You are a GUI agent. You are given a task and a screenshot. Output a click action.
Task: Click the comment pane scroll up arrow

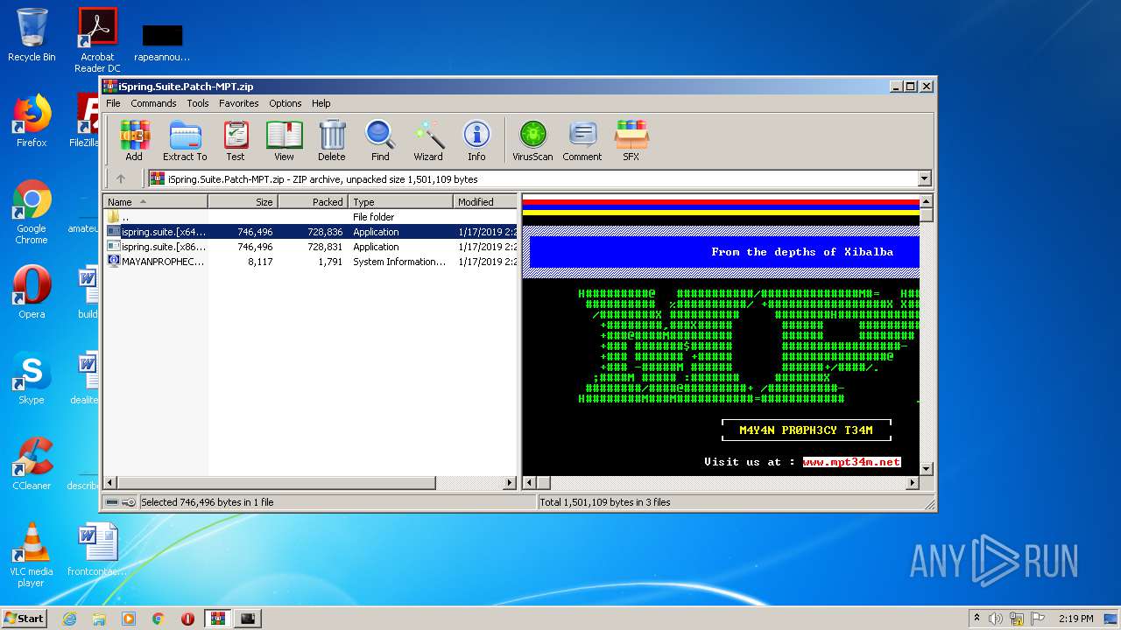926,200
